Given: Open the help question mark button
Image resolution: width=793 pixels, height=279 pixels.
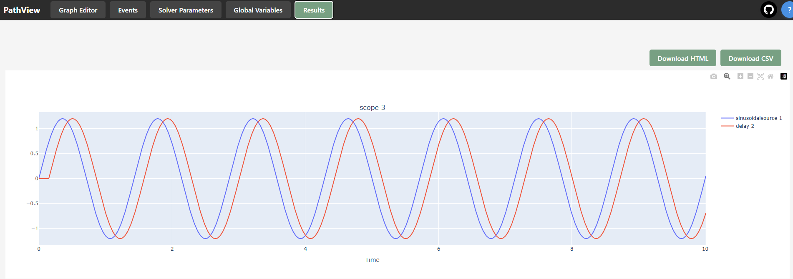Looking at the screenshot, I should click(788, 10).
